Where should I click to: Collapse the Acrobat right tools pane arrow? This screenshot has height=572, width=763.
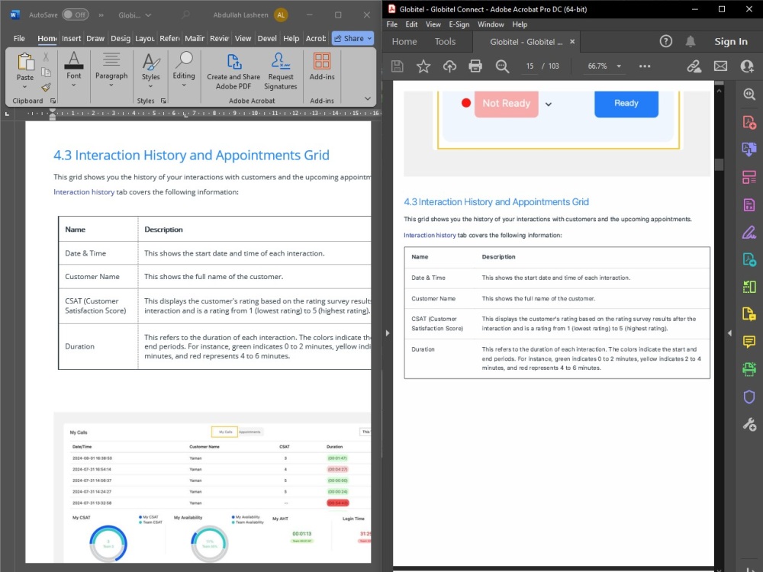pos(729,333)
